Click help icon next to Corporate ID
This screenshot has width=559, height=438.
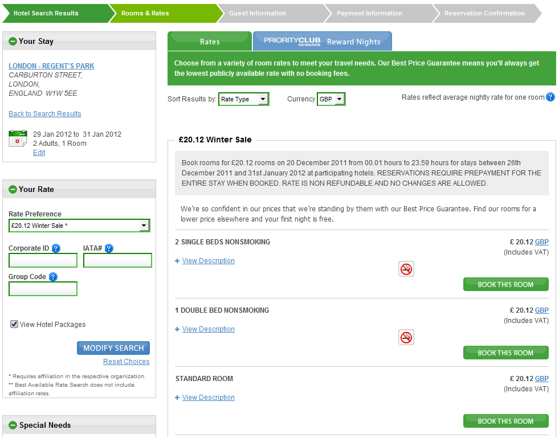coord(56,248)
